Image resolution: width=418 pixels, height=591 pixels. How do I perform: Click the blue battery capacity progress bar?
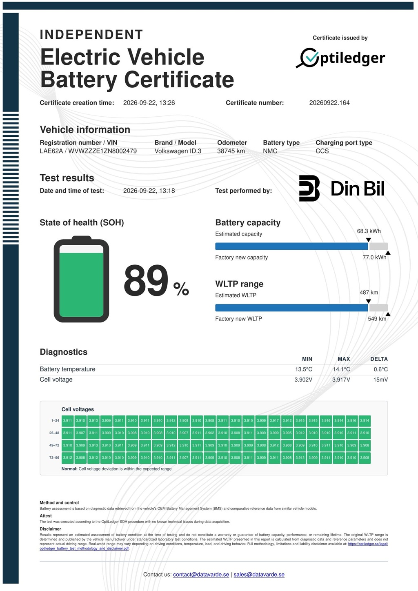[x=291, y=246]
